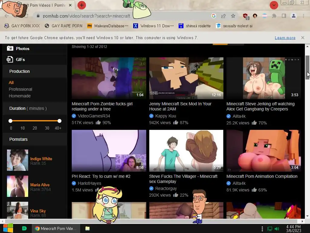The image size is (310, 233).
Task: Click the Showing 1-32 of 2012 text
Action: click(x=89, y=46)
